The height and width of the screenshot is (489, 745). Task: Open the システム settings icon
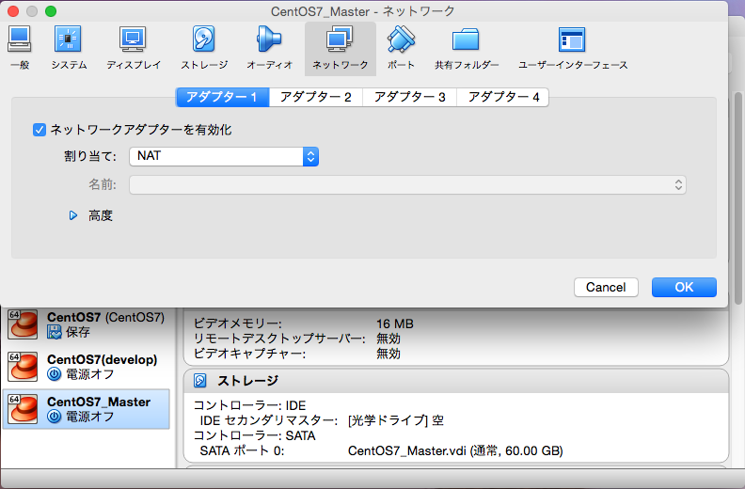pyautogui.click(x=69, y=48)
